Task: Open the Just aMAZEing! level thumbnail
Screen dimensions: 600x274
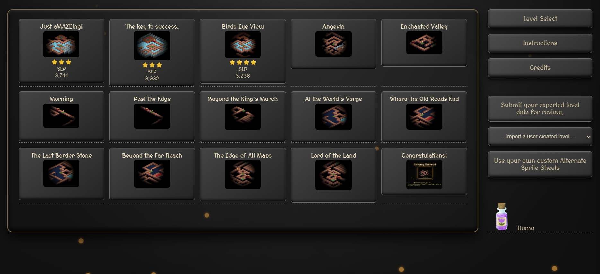Action: [x=61, y=44]
